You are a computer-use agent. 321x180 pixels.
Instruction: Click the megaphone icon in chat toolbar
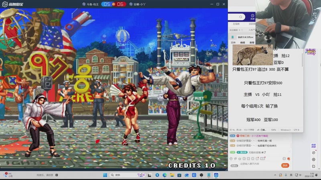[236, 158]
